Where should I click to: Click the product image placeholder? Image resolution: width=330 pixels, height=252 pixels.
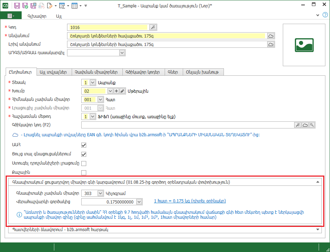pos(304,45)
